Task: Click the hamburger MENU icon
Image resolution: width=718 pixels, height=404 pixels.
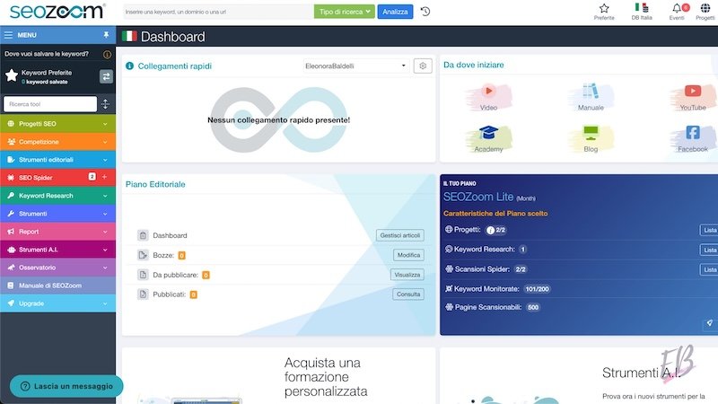Action: tap(8, 35)
